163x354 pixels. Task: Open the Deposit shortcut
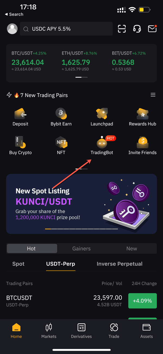click(x=20, y=117)
